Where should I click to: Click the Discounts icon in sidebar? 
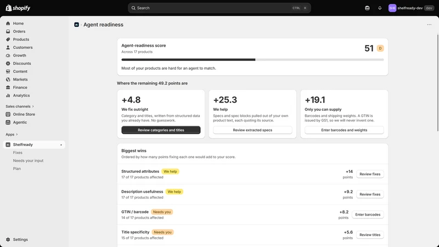(x=8, y=64)
